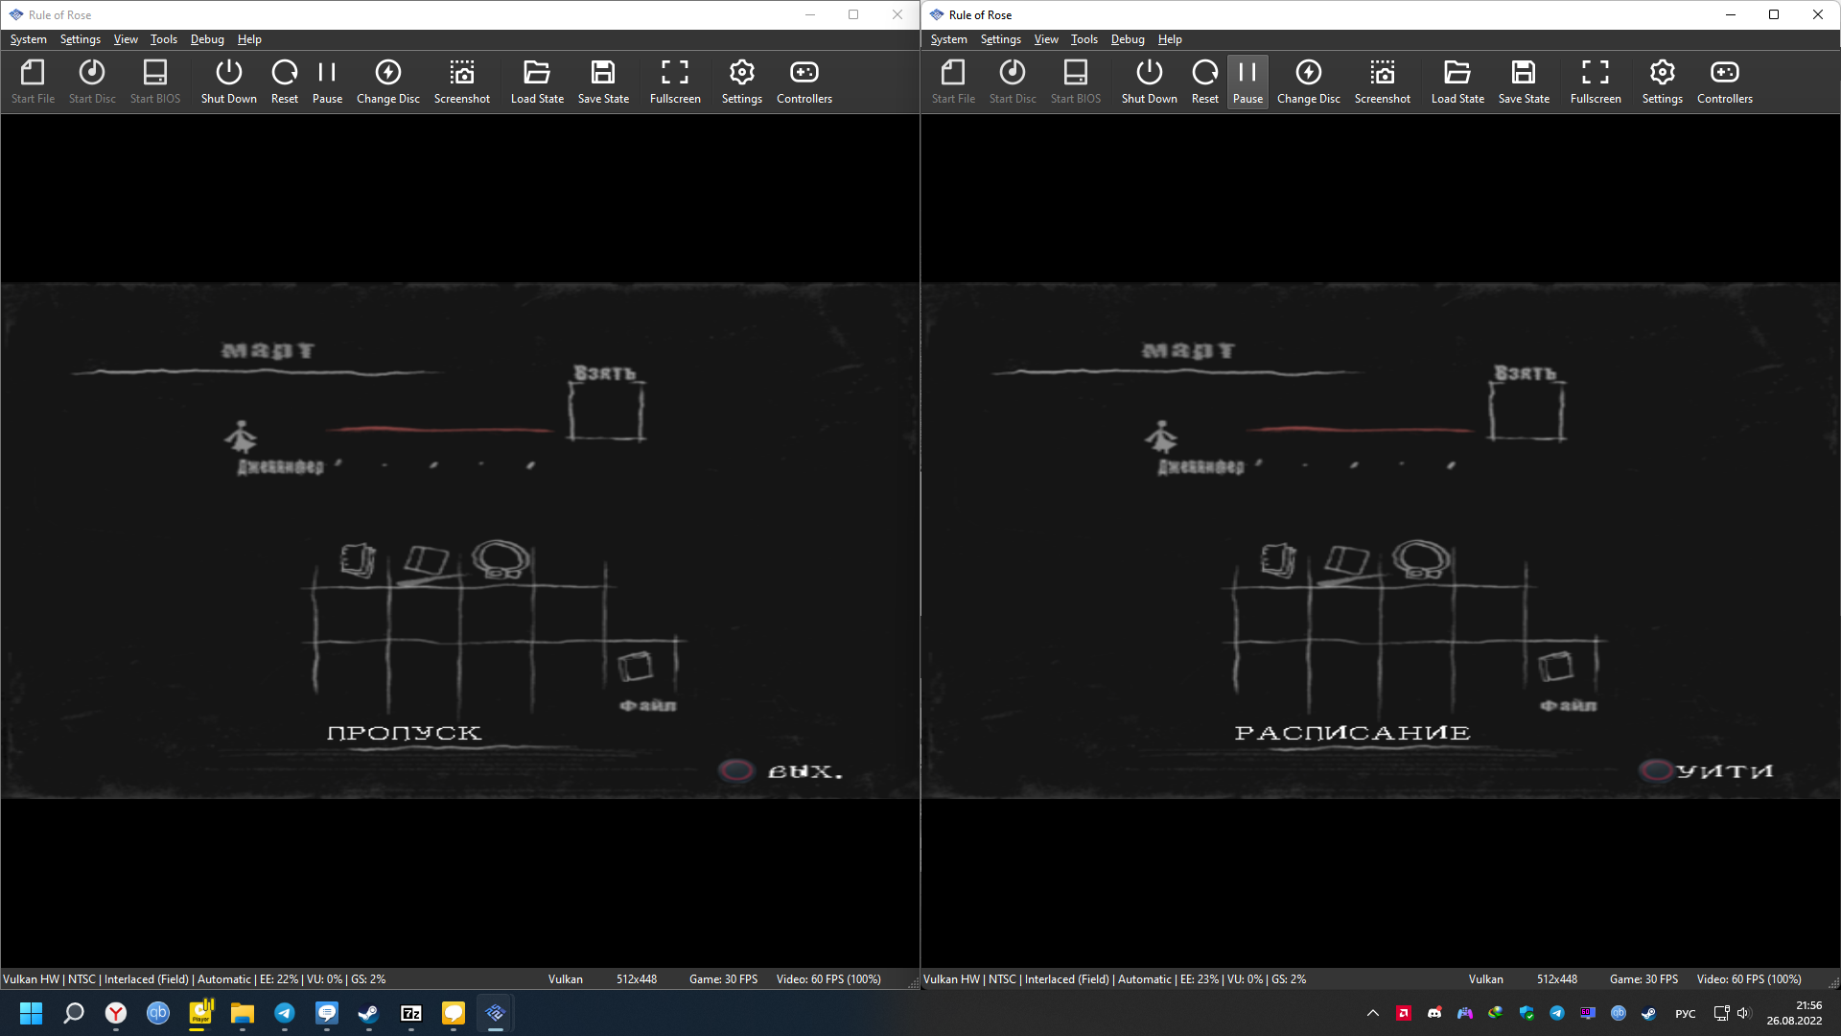Open Windows Start menu
This screenshot has height=1036, width=1841.
point(31,1013)
